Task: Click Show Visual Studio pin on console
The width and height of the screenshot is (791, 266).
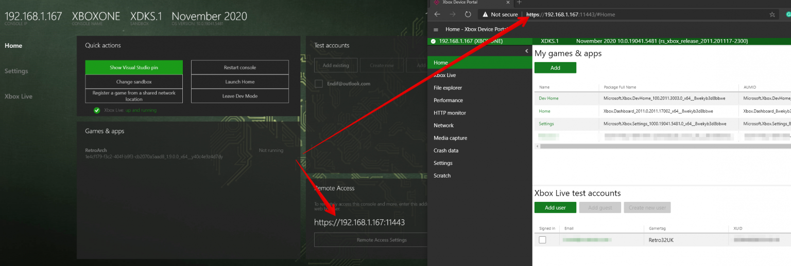Action: (x=134, y=67)
